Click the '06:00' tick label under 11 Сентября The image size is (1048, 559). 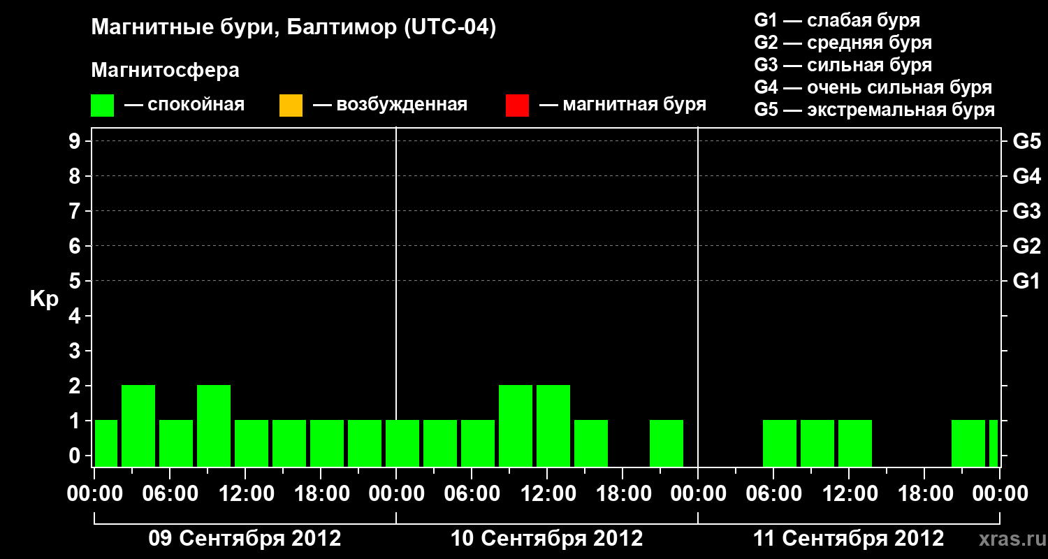(x=773, y=494)
